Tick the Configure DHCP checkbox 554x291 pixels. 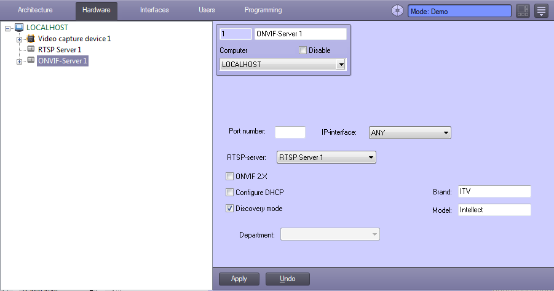[x=230, y=193]
